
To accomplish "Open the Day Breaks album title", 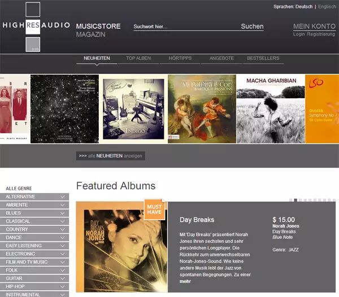I will click(x=197, y=220).
